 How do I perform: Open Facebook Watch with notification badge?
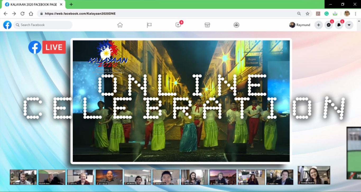pos(178,25)
